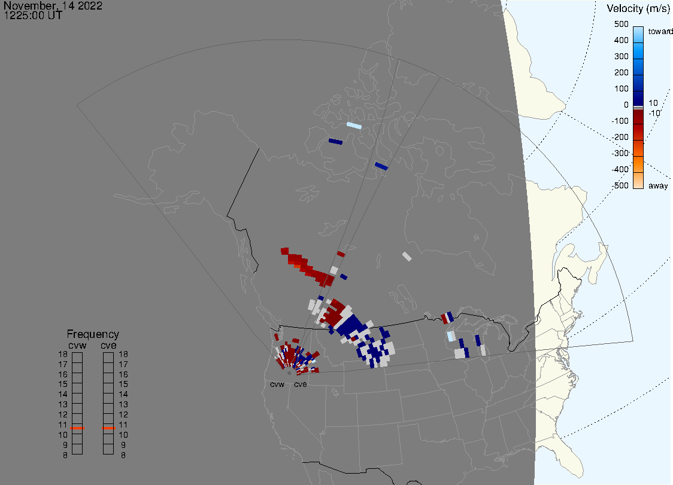Screen dimensions: 673x485
Task: Pick the orange -300 to -400 color segment
Action: pos(638,164)
